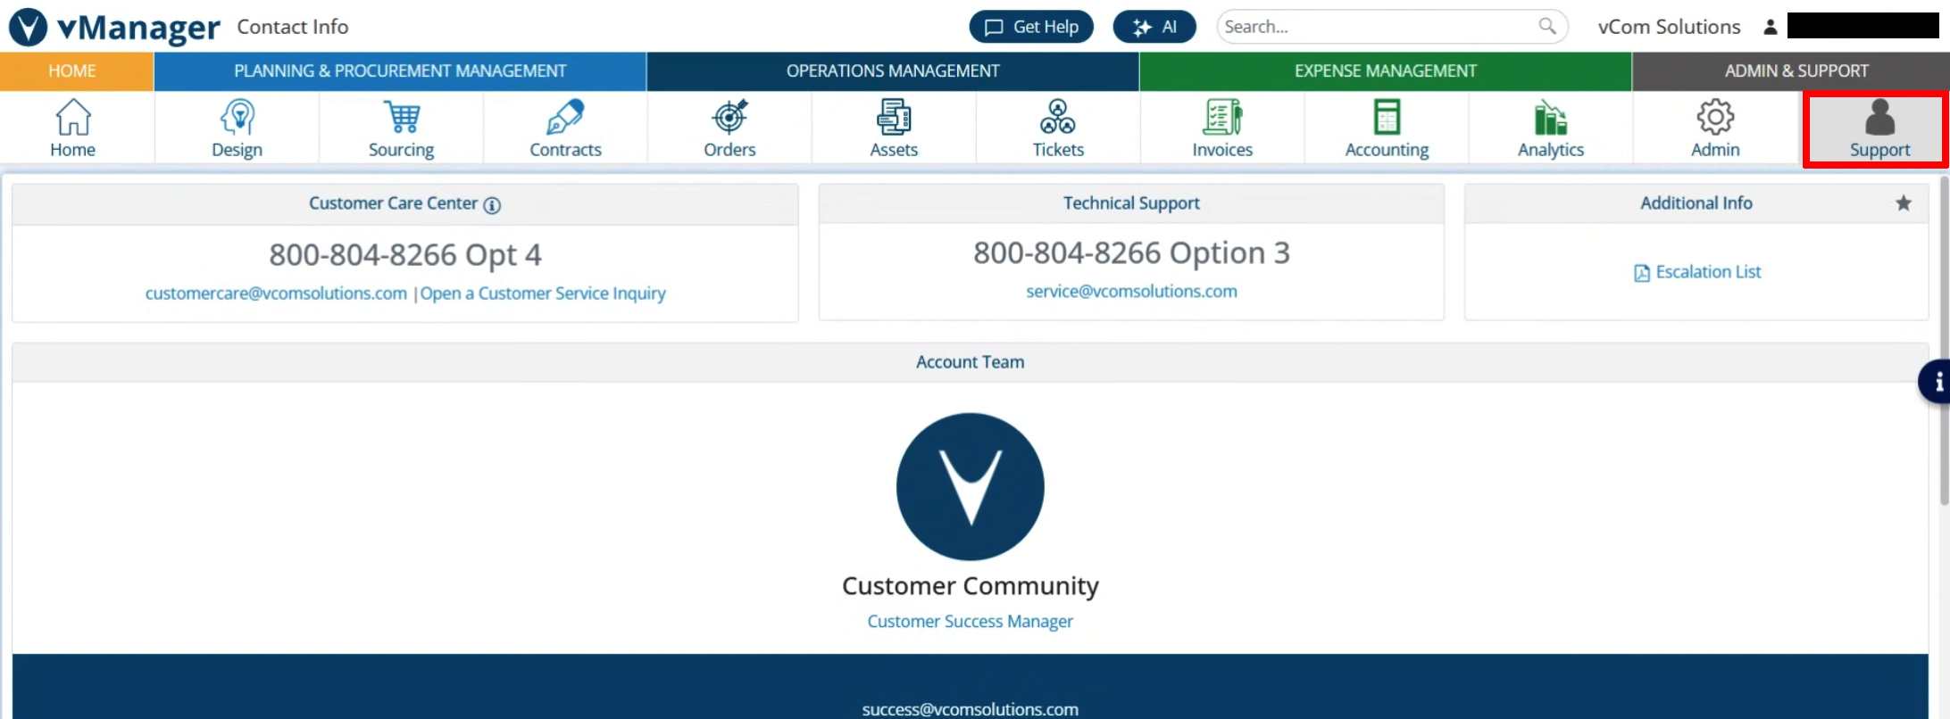Click the Technical Support header

tap(1131, 203)
